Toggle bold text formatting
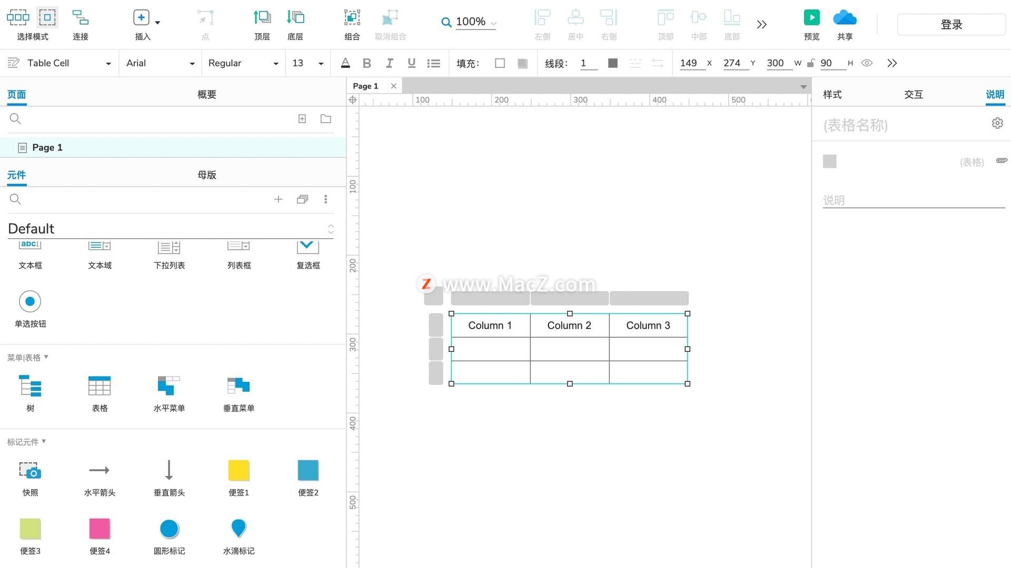The height and width of the screenshot is (568, 1011). 367,64
